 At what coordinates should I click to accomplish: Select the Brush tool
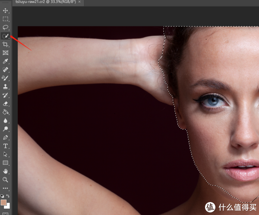point(5,78)
